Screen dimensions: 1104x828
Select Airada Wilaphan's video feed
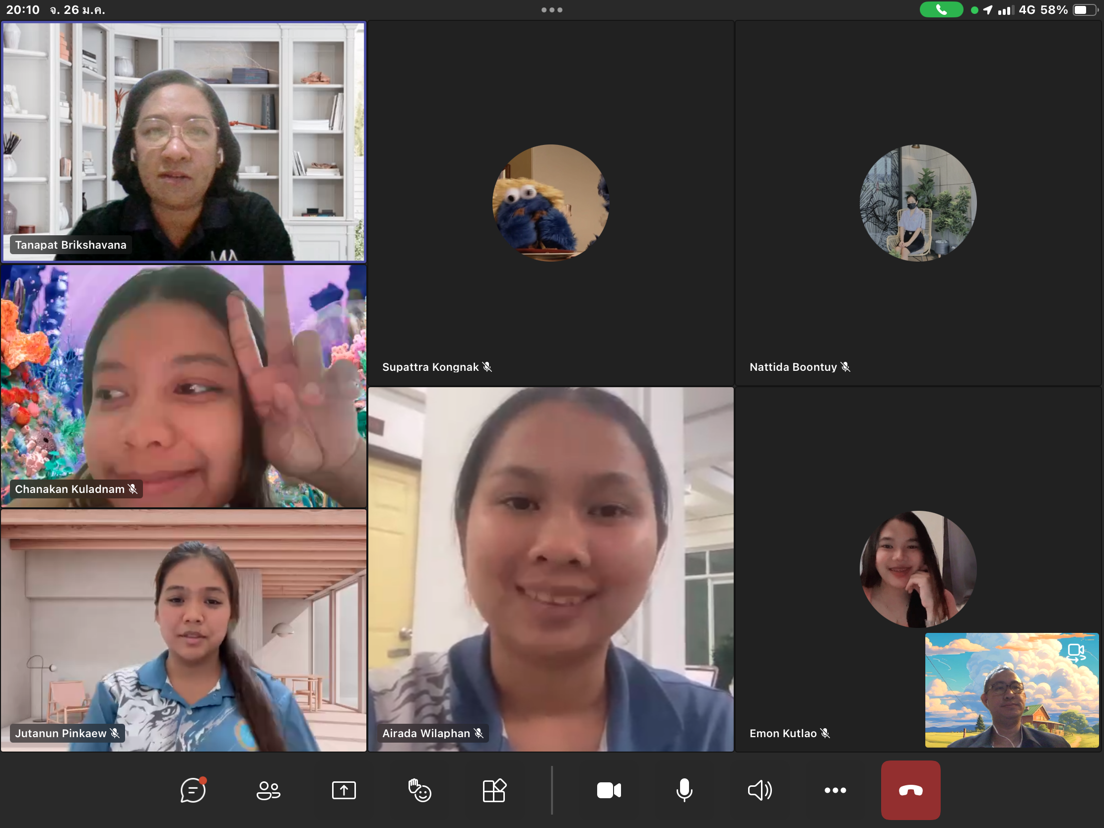[551, 569]
